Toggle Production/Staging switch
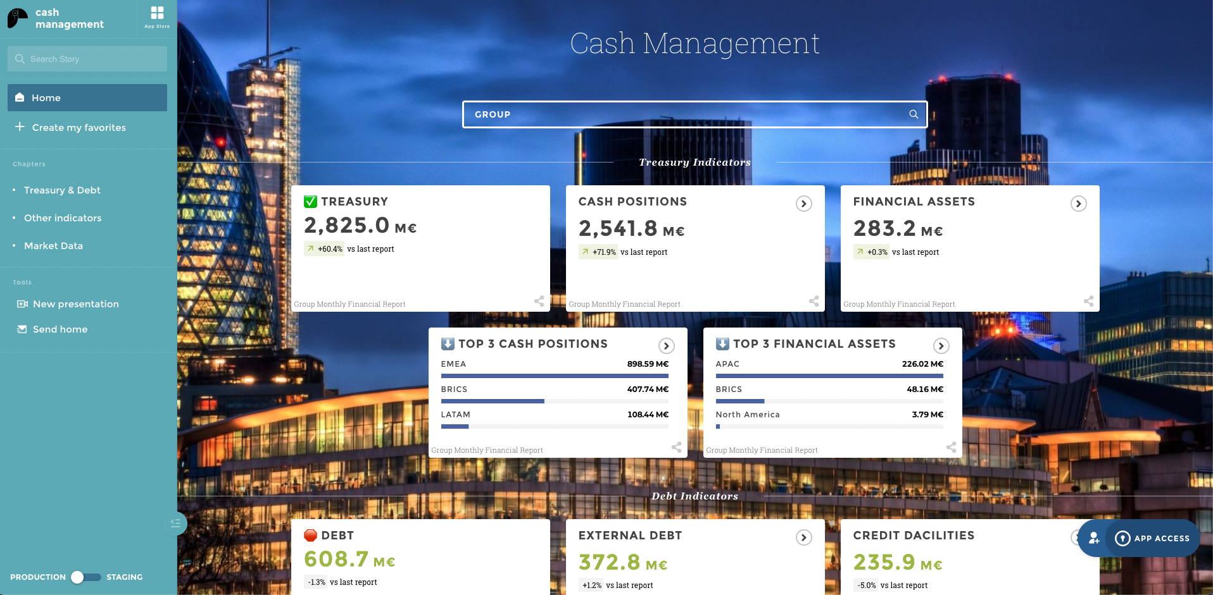The width and height of the screenshot is (1213, 595). click(85, 577)
